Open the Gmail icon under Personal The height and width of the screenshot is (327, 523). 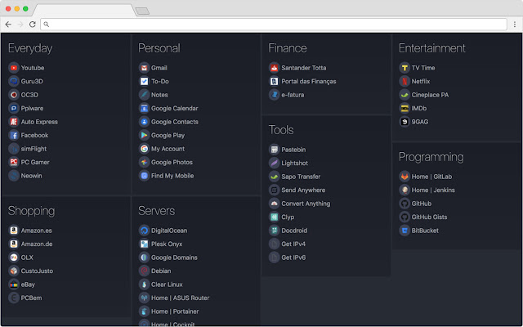(x=144, y=68)
